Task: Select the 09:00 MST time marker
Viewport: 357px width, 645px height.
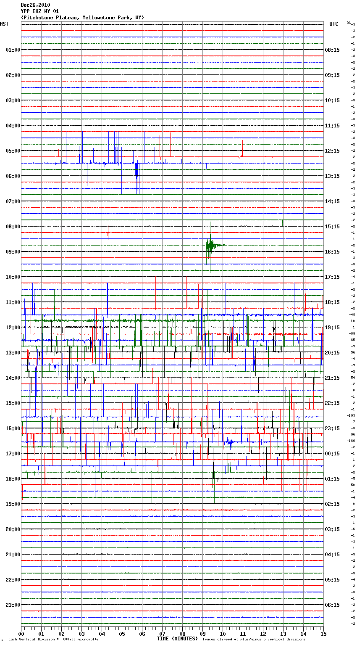Action: pos(13,252)
